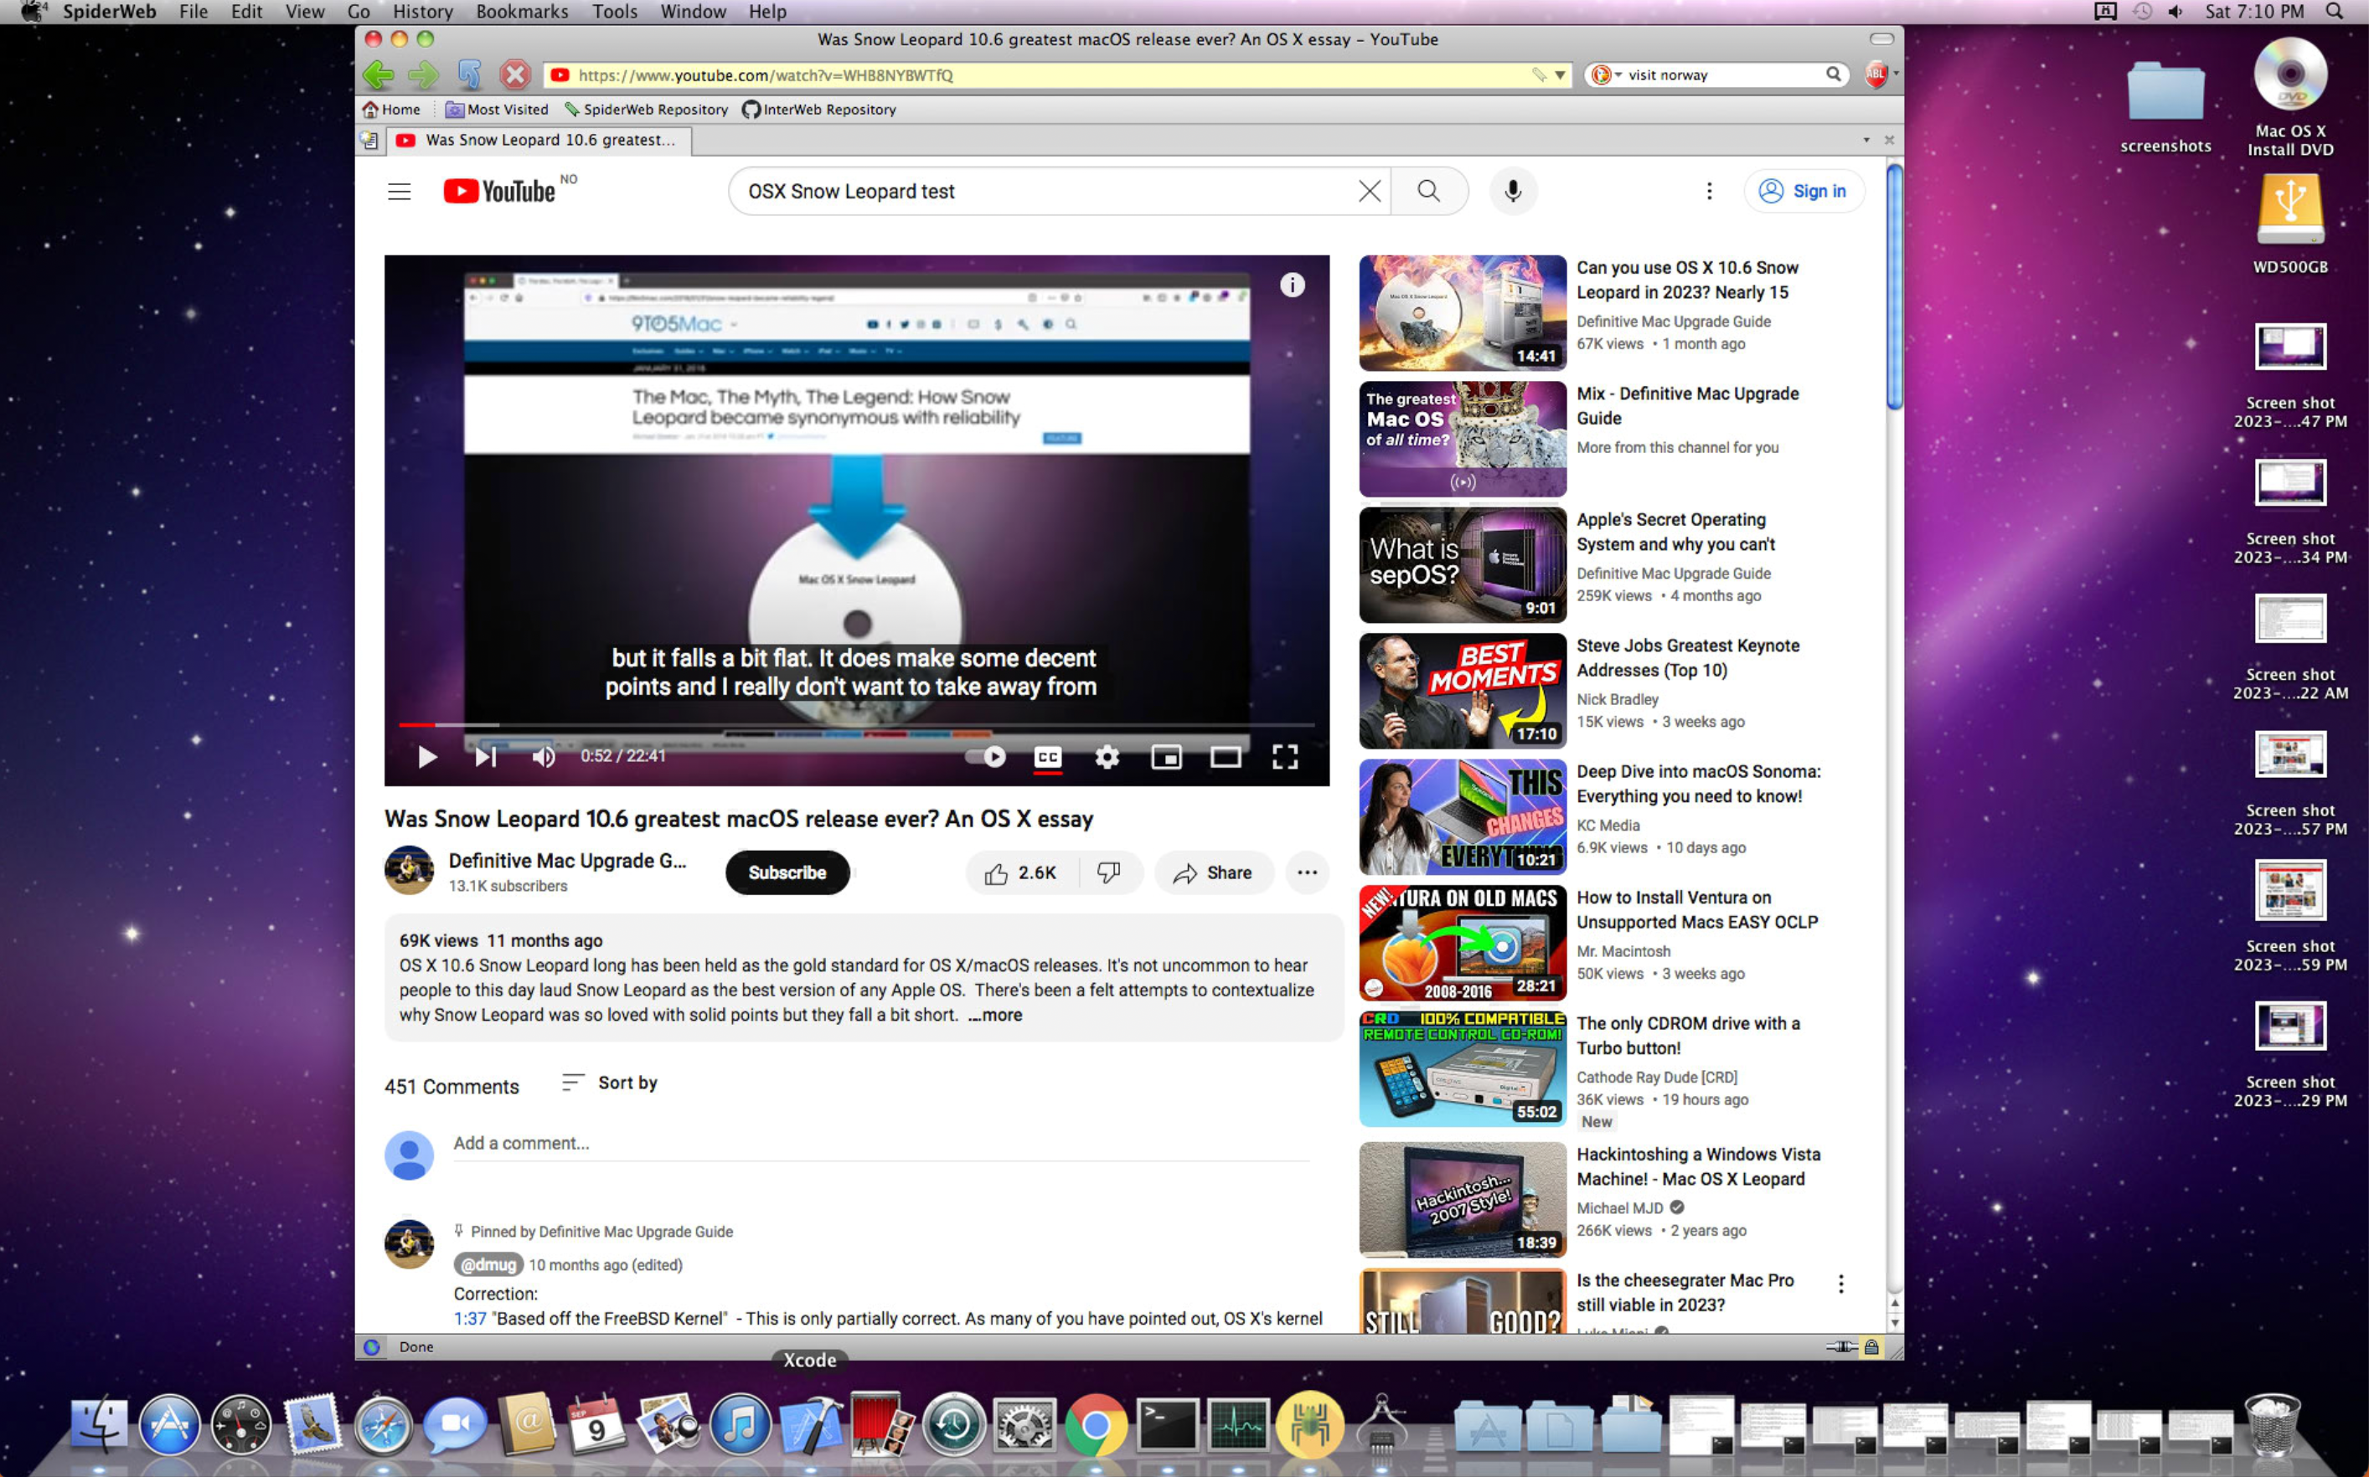The image size is (2369, 1477).
Task: Jump to the 1:37 timestamp in the pinned comment
Action: click(469, 1318)
